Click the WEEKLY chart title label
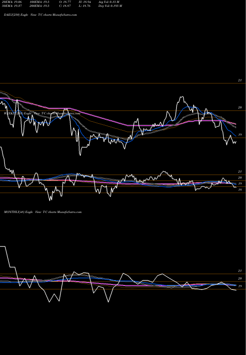The width and height of the screenshot is (246, 355). (x=42, y=113)
